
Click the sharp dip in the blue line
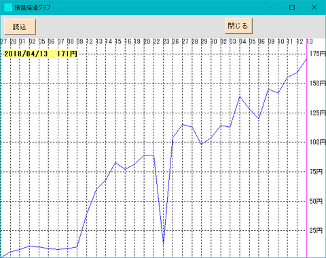164,244
